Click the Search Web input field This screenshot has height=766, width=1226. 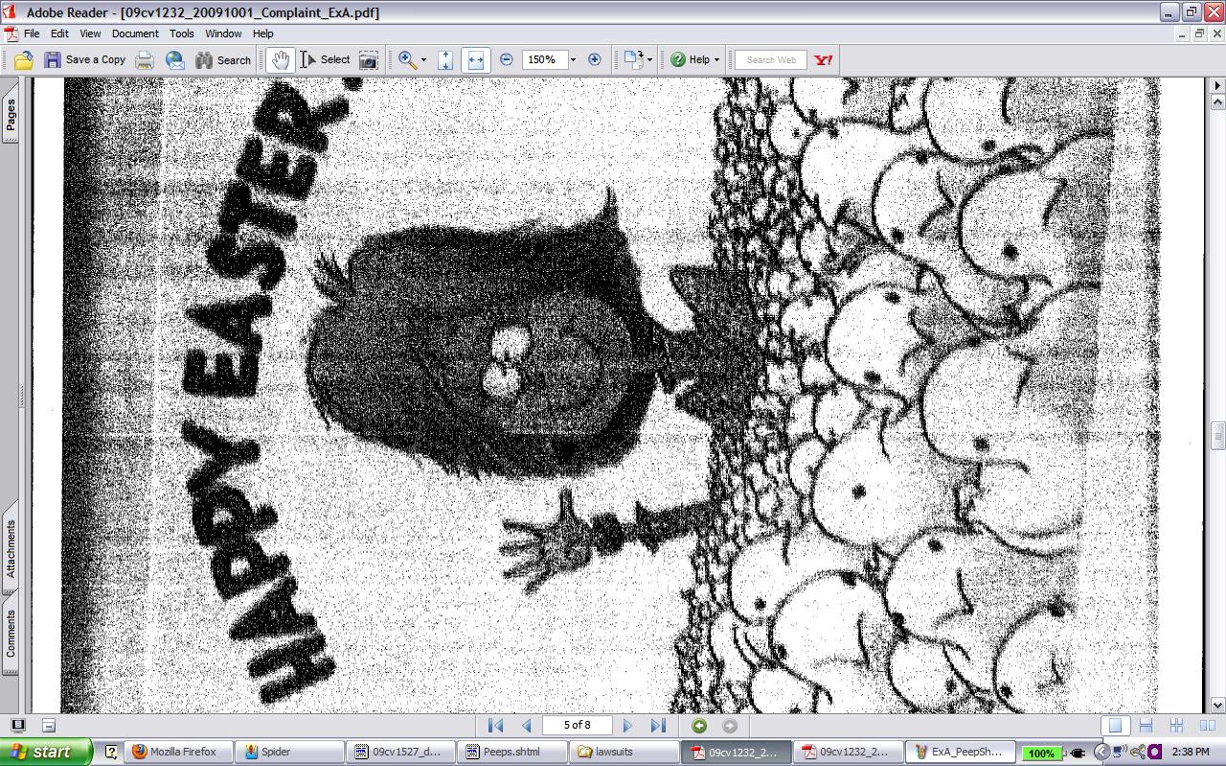point(771,59)
